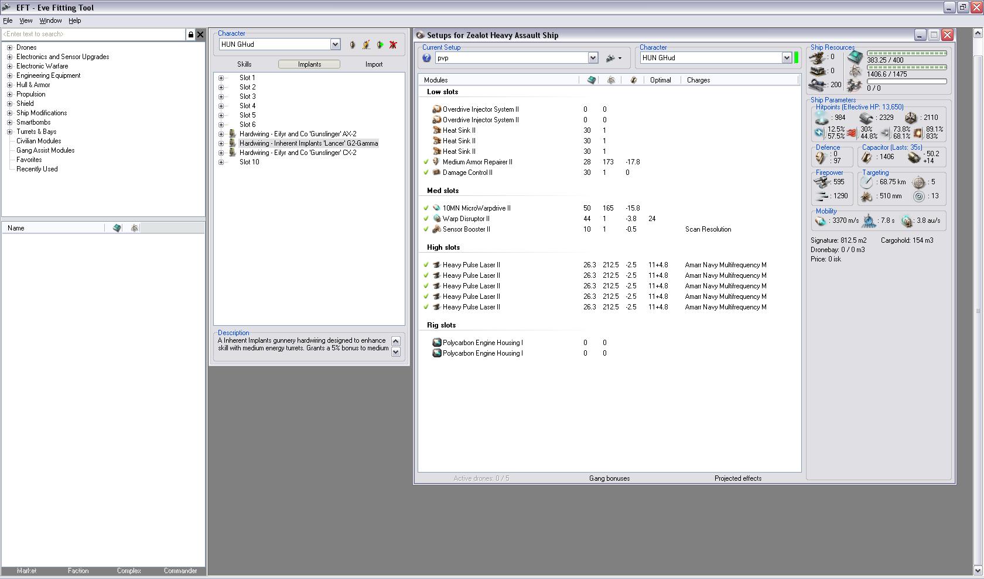Click the CPU column header icon in Modules list
The height and width of the screenshot is (579, 984).
pyautogui.click(x=592, y=80)
